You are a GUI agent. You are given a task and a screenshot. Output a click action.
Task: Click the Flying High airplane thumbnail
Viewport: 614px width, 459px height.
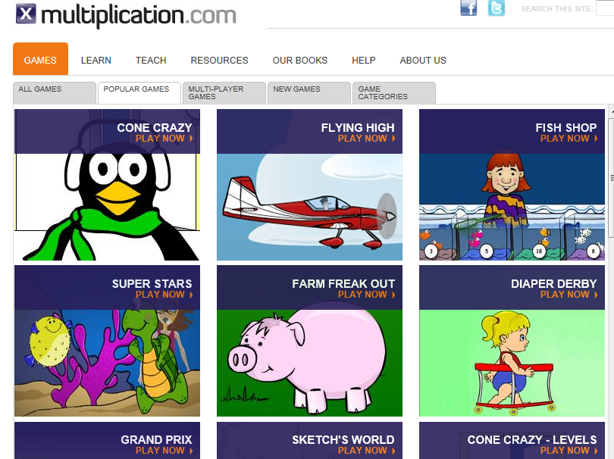309,207
